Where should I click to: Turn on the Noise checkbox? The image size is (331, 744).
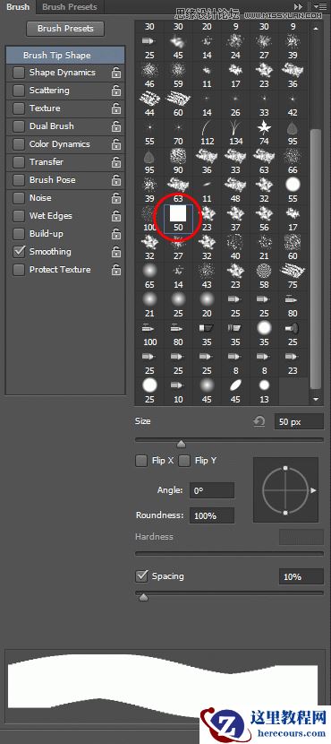point(19,198)
